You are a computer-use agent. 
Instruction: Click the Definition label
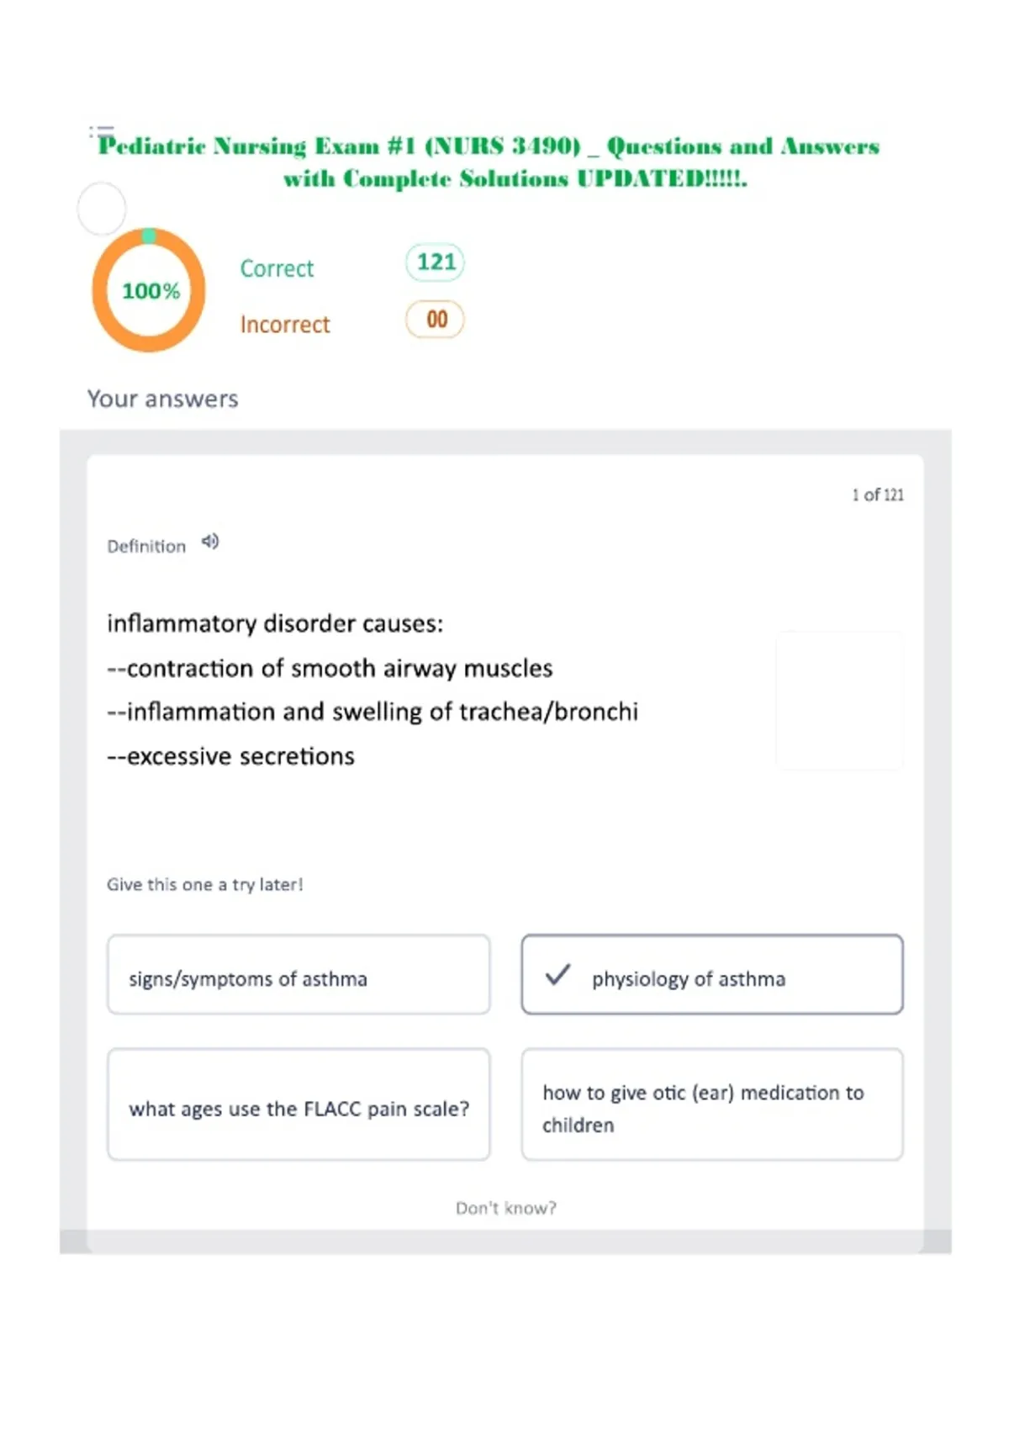coord(146,547)
